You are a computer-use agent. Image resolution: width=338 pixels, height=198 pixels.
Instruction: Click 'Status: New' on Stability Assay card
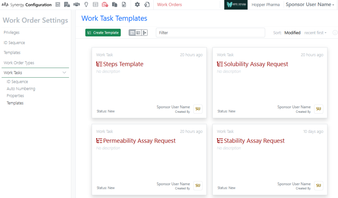226,188
